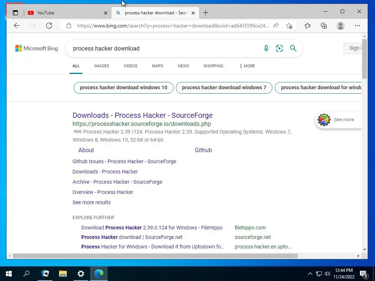Open Collections panel
The image size is (375, 281).
[x=324, y=26]
